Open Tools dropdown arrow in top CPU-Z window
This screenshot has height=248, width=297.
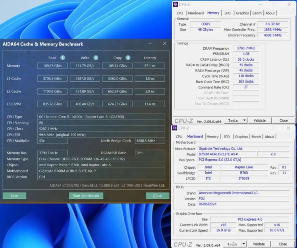pyautogui.click(x=244, y=120)
